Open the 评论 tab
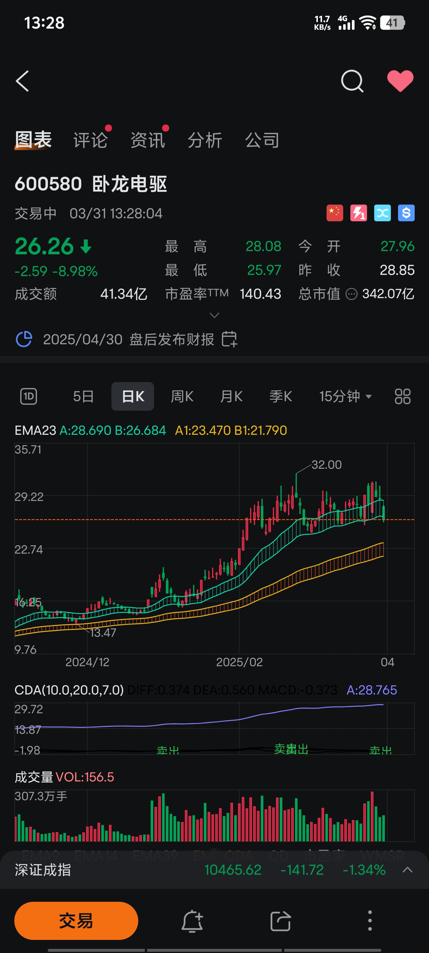The width and height of the screenshot is (429, 953). [90, 140]
